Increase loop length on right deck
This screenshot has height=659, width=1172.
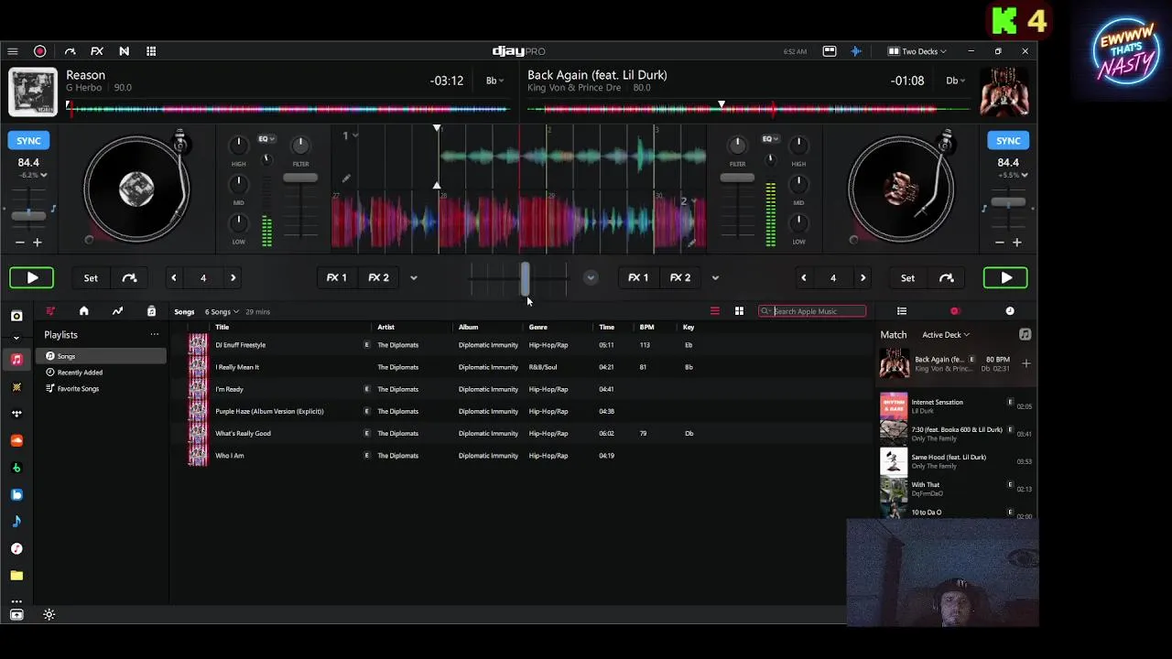(x=863, y=278)
